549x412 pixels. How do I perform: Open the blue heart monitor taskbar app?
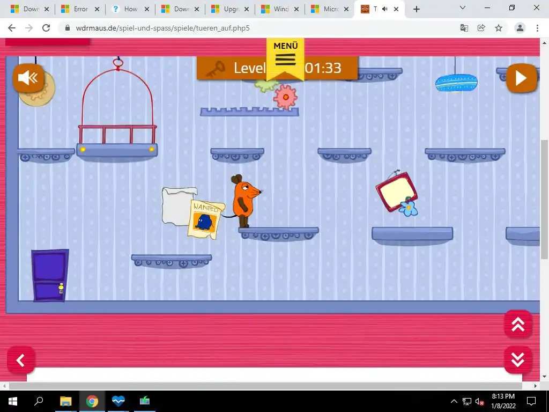pos(118,401)
